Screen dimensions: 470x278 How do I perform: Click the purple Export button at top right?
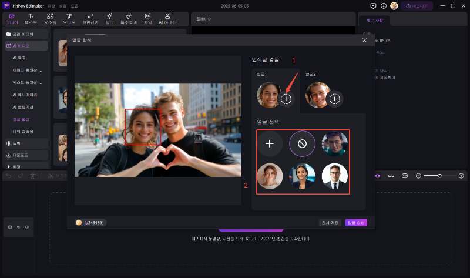[x=418, y=6]
